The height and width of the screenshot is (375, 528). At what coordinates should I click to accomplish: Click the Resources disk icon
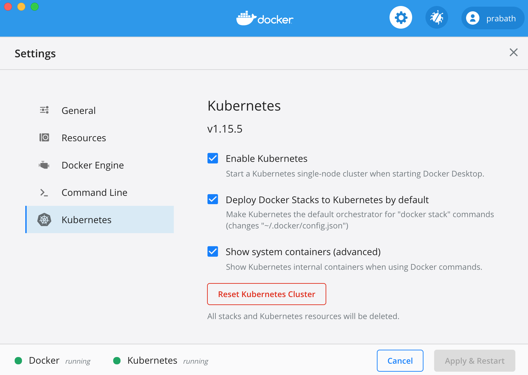tap(44, 138)
